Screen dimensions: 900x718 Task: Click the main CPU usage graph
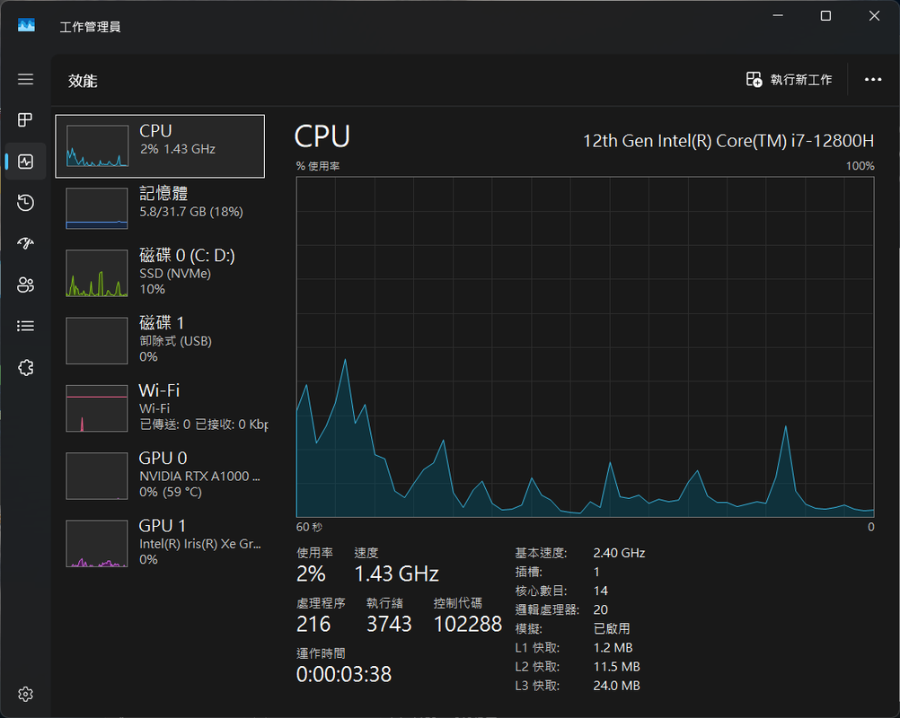coord(585,347)
